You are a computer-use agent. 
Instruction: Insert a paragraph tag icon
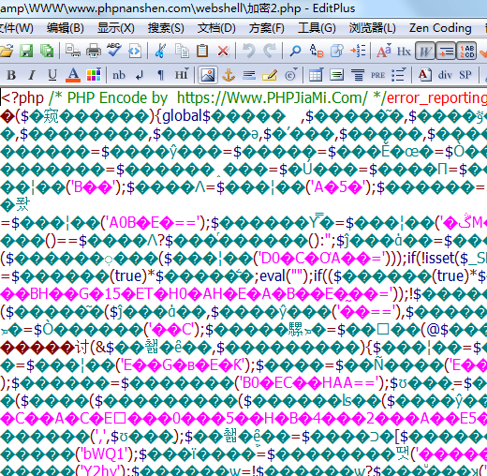coord(160,75)
